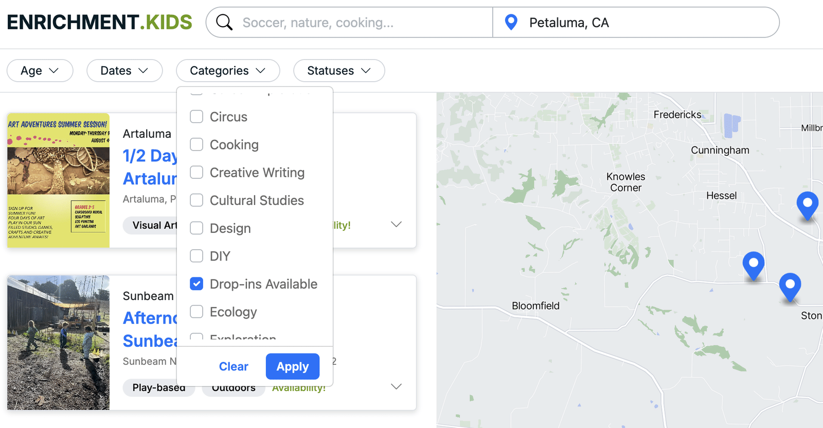Viewport: 823px width, 428px height.
Task: Open the Age filter dropdown
Action: (x=40, y=71)
